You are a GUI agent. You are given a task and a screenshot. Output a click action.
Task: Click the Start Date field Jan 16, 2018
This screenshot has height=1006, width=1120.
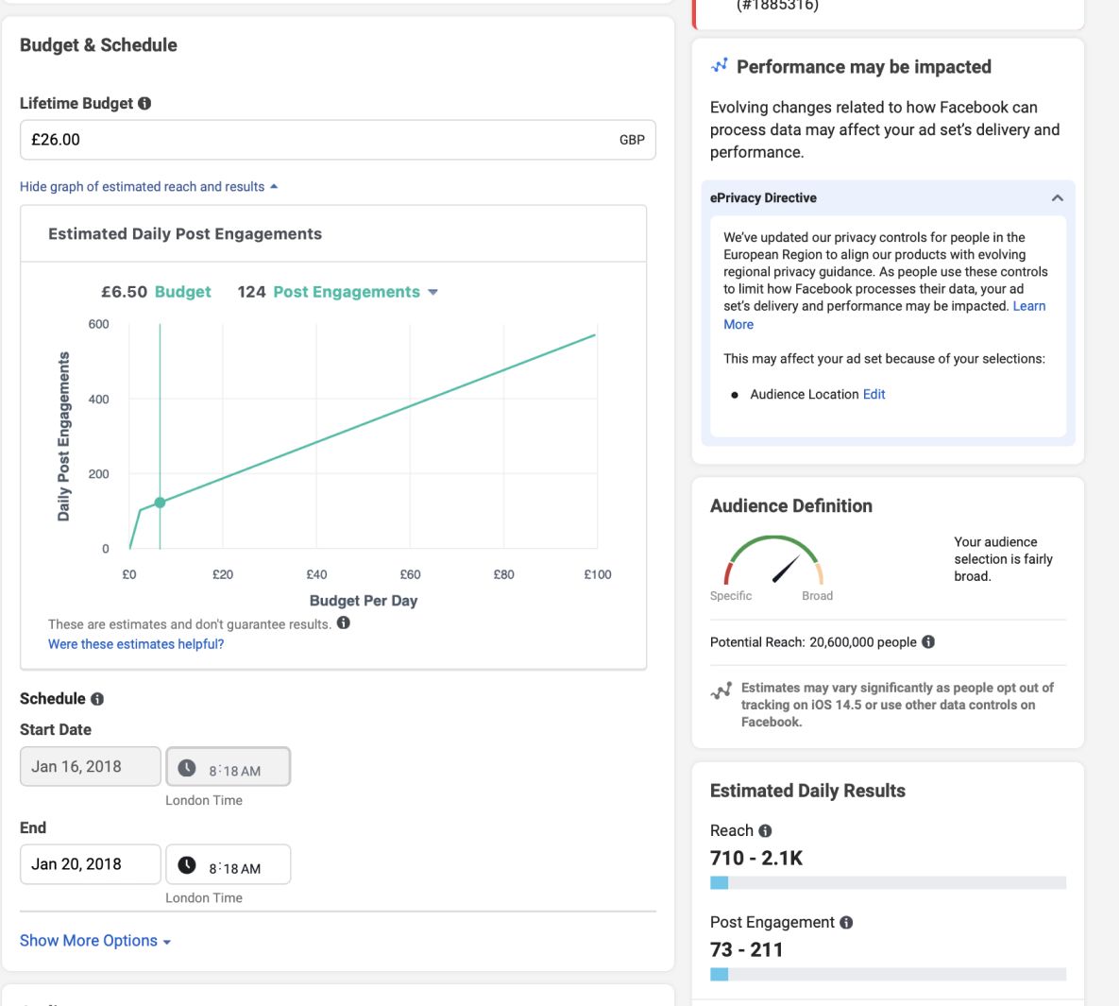[90, 767]
